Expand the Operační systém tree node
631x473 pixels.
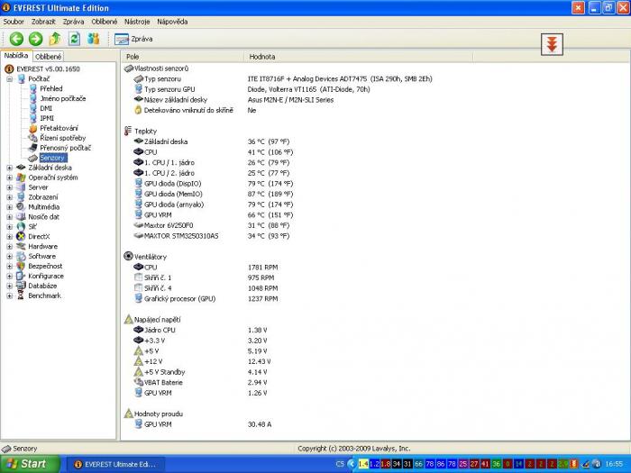point(10,177)
